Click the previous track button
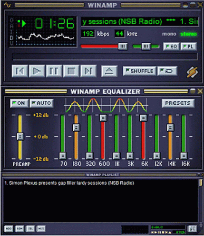 click(x=20, y=71)
